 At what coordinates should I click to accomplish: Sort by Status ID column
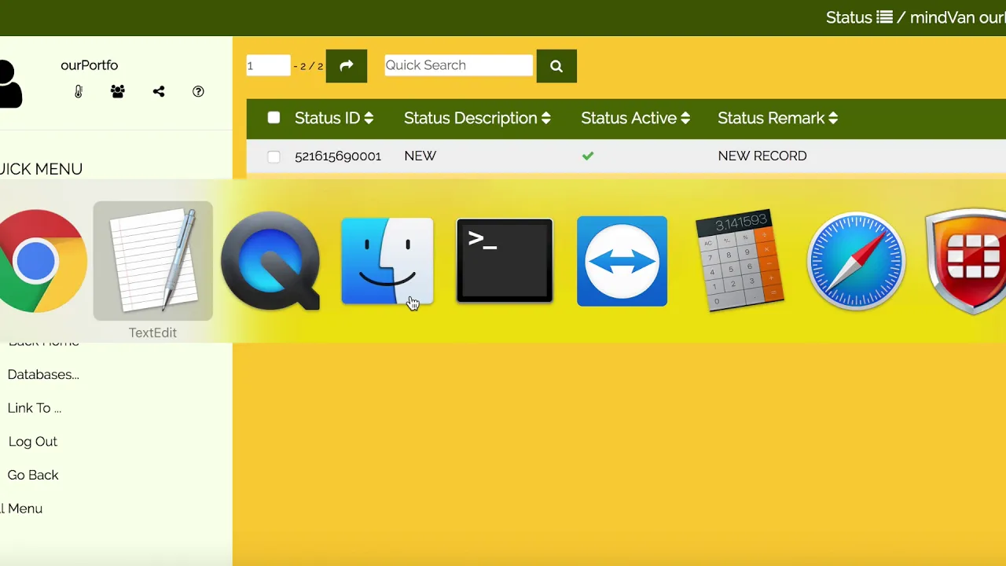[x=333, y=118]
